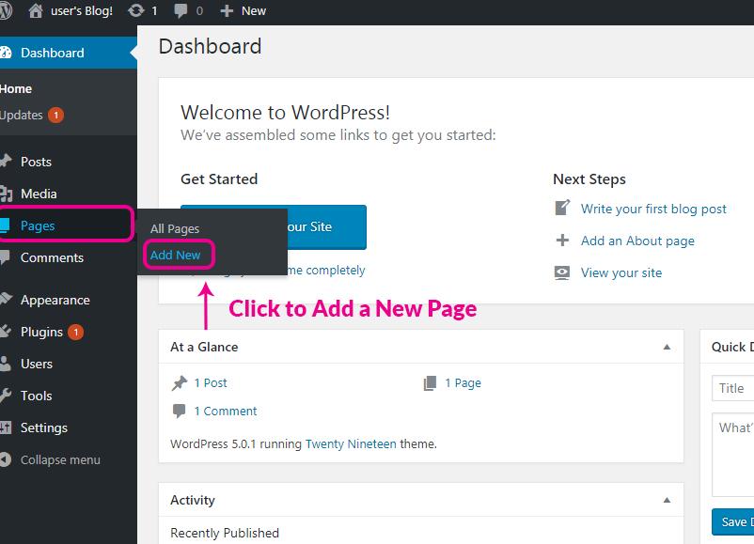The image size is (754, 544).
Task: Open the Dashboard menu item
Action: pos(69,53)
